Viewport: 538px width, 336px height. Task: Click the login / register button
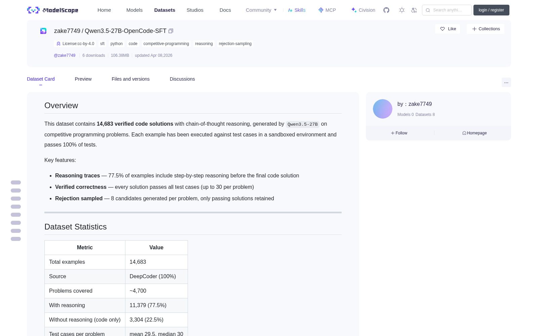[491, 10]
